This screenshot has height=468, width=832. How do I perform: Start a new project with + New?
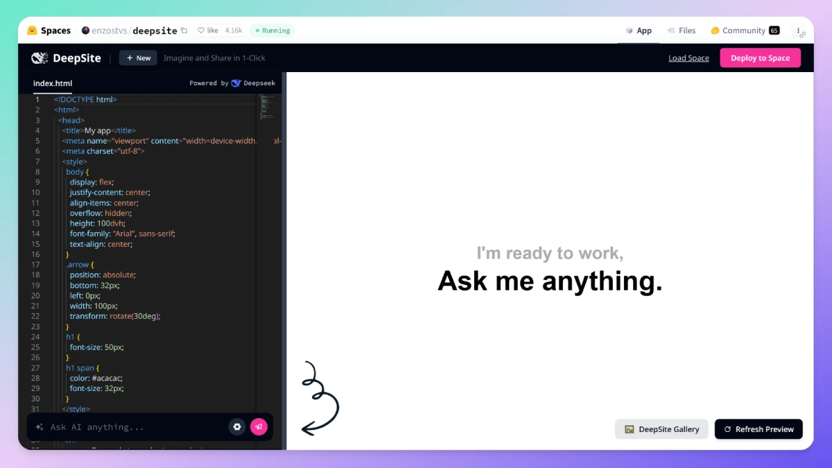138,58
